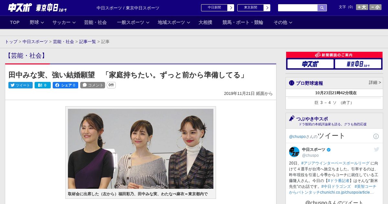Open the 地域スポーツ menu
388x204 pixels.
click(171, 22)
